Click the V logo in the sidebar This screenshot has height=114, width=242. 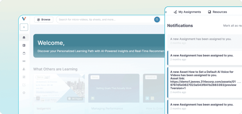point(24,19)
